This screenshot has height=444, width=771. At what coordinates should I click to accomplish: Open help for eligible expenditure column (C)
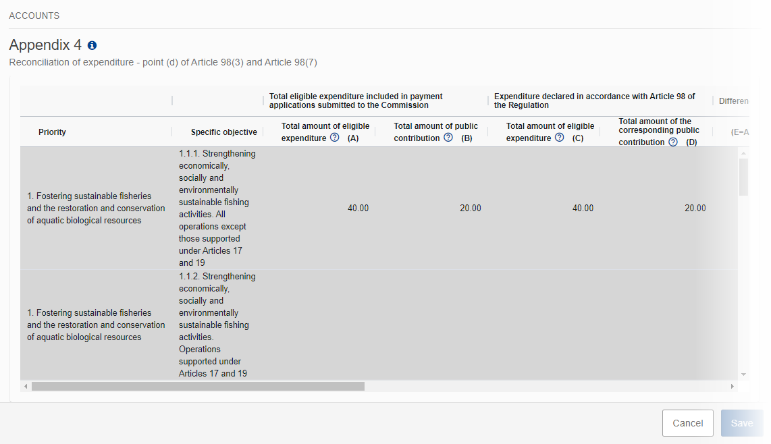click(x=559, y=138)
